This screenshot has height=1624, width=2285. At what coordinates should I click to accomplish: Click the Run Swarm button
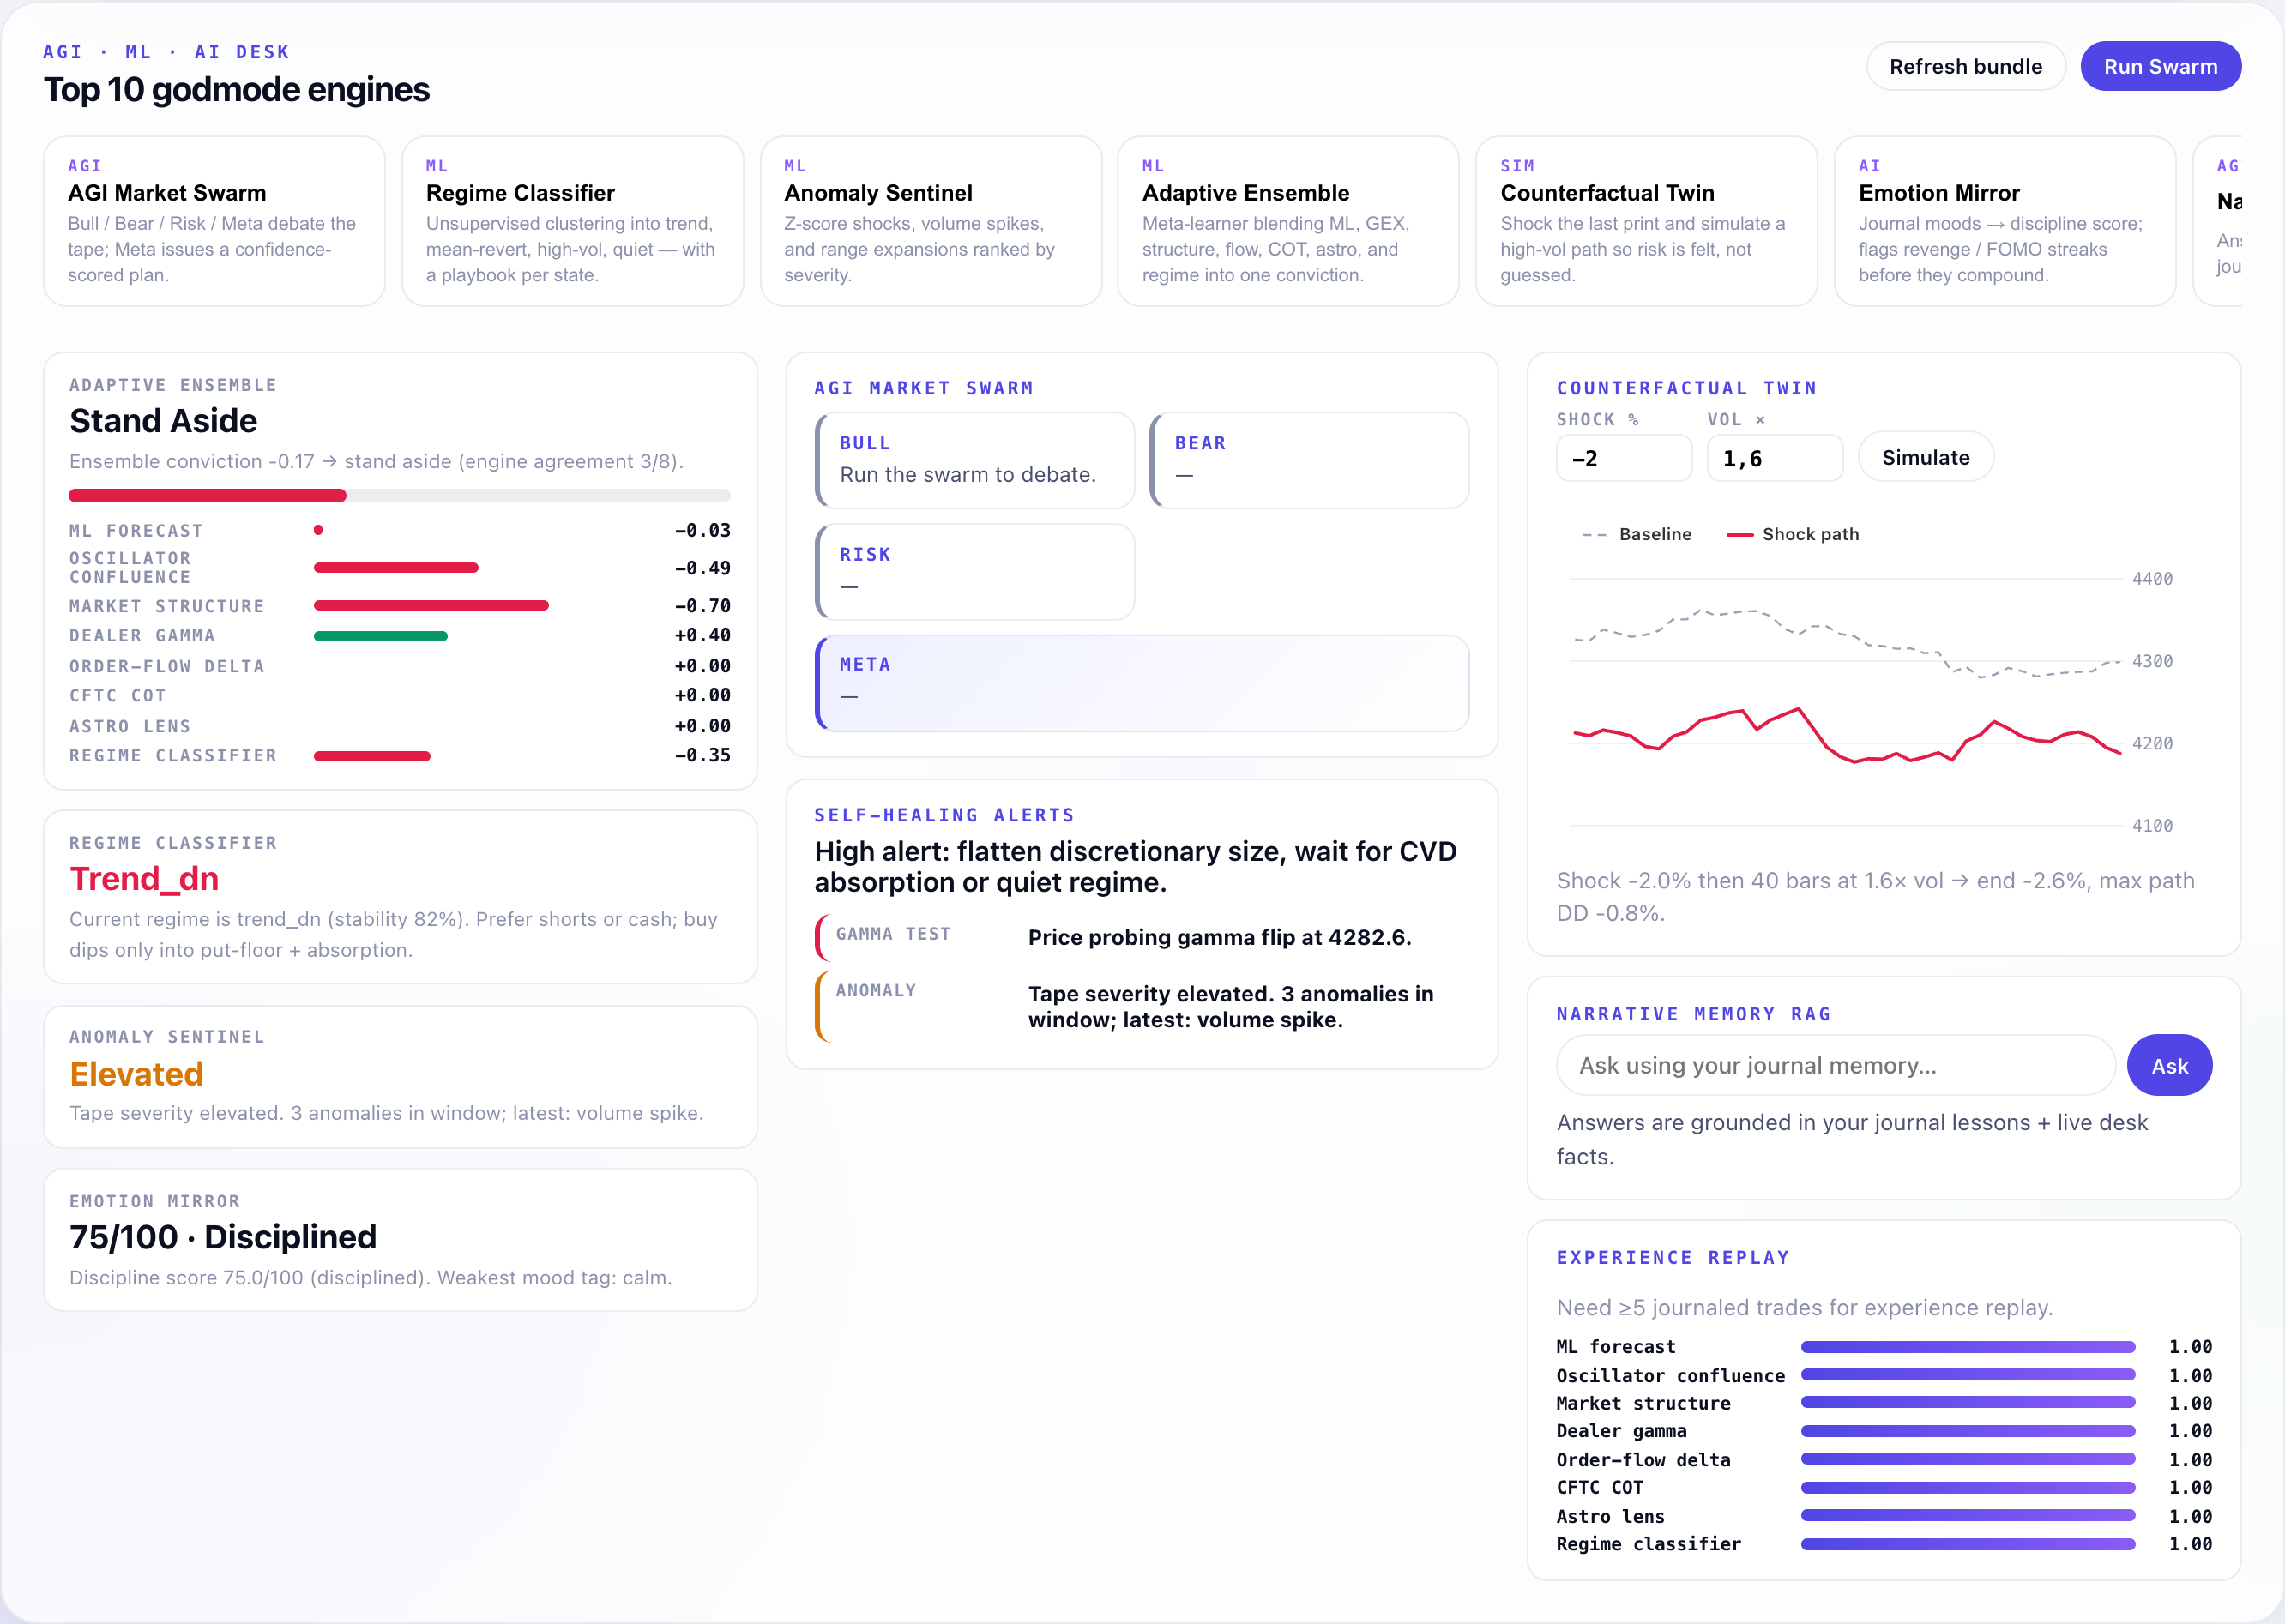click(x=2160, y=66)
